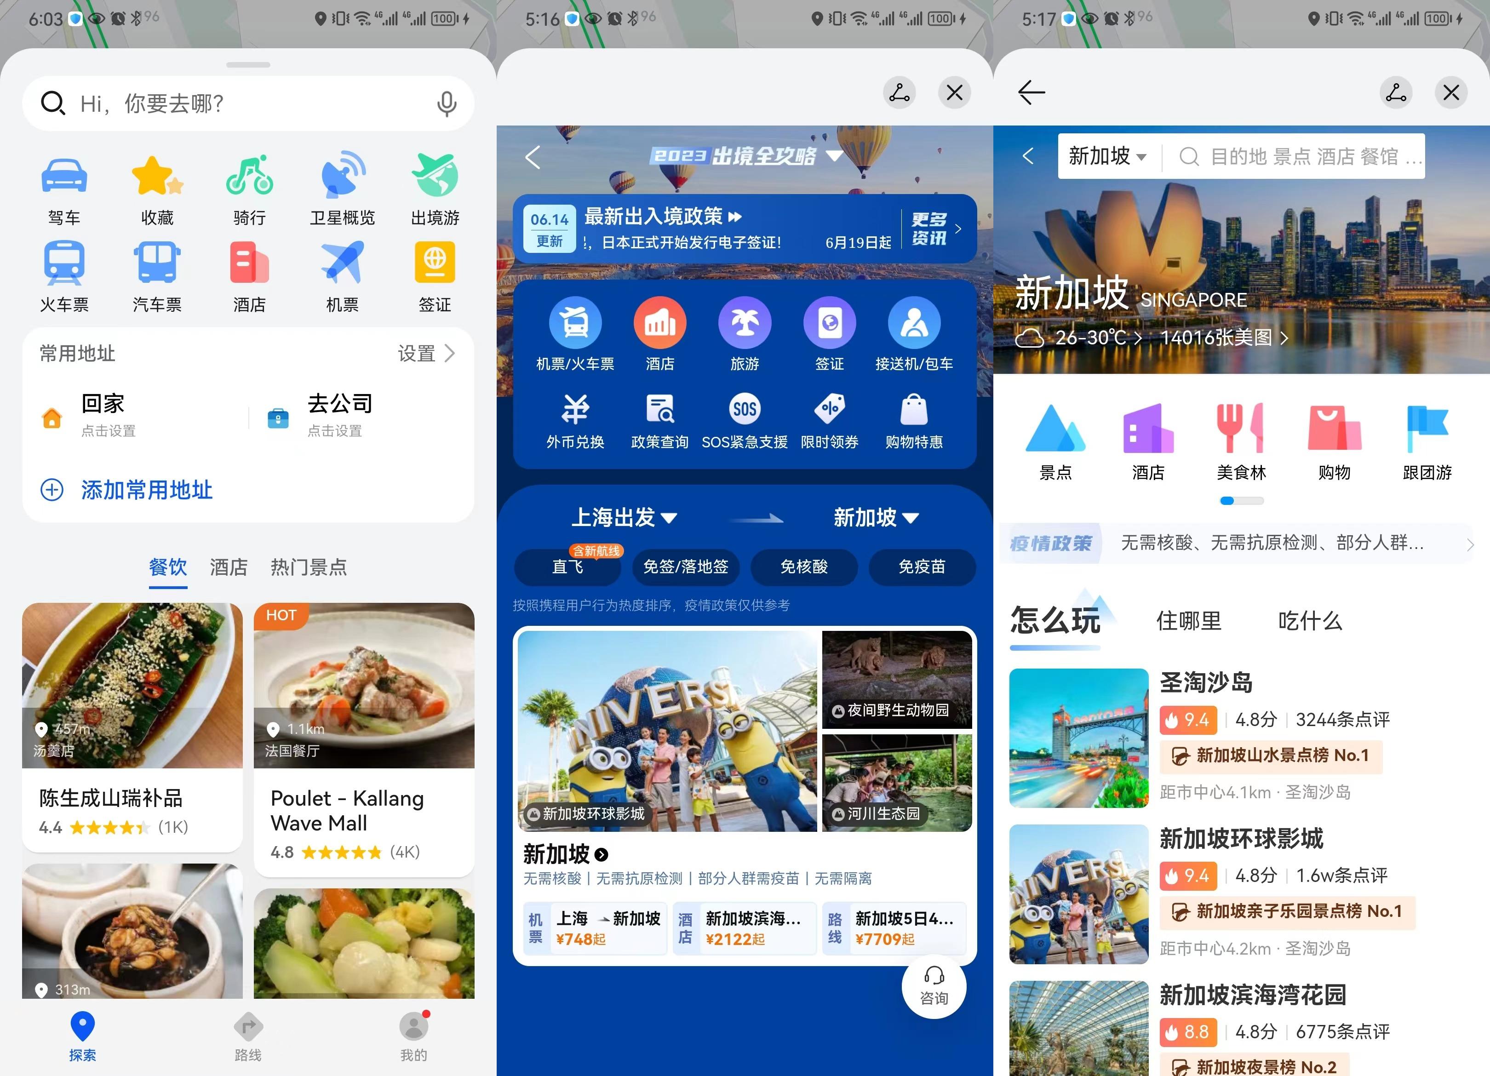Open 新加坡滨海 ¥2122起 hotel offer

(x=745, y=928)
